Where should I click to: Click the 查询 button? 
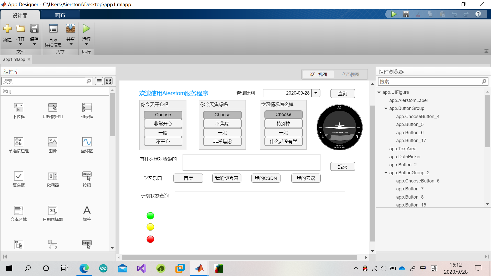(x=342, y=94)
